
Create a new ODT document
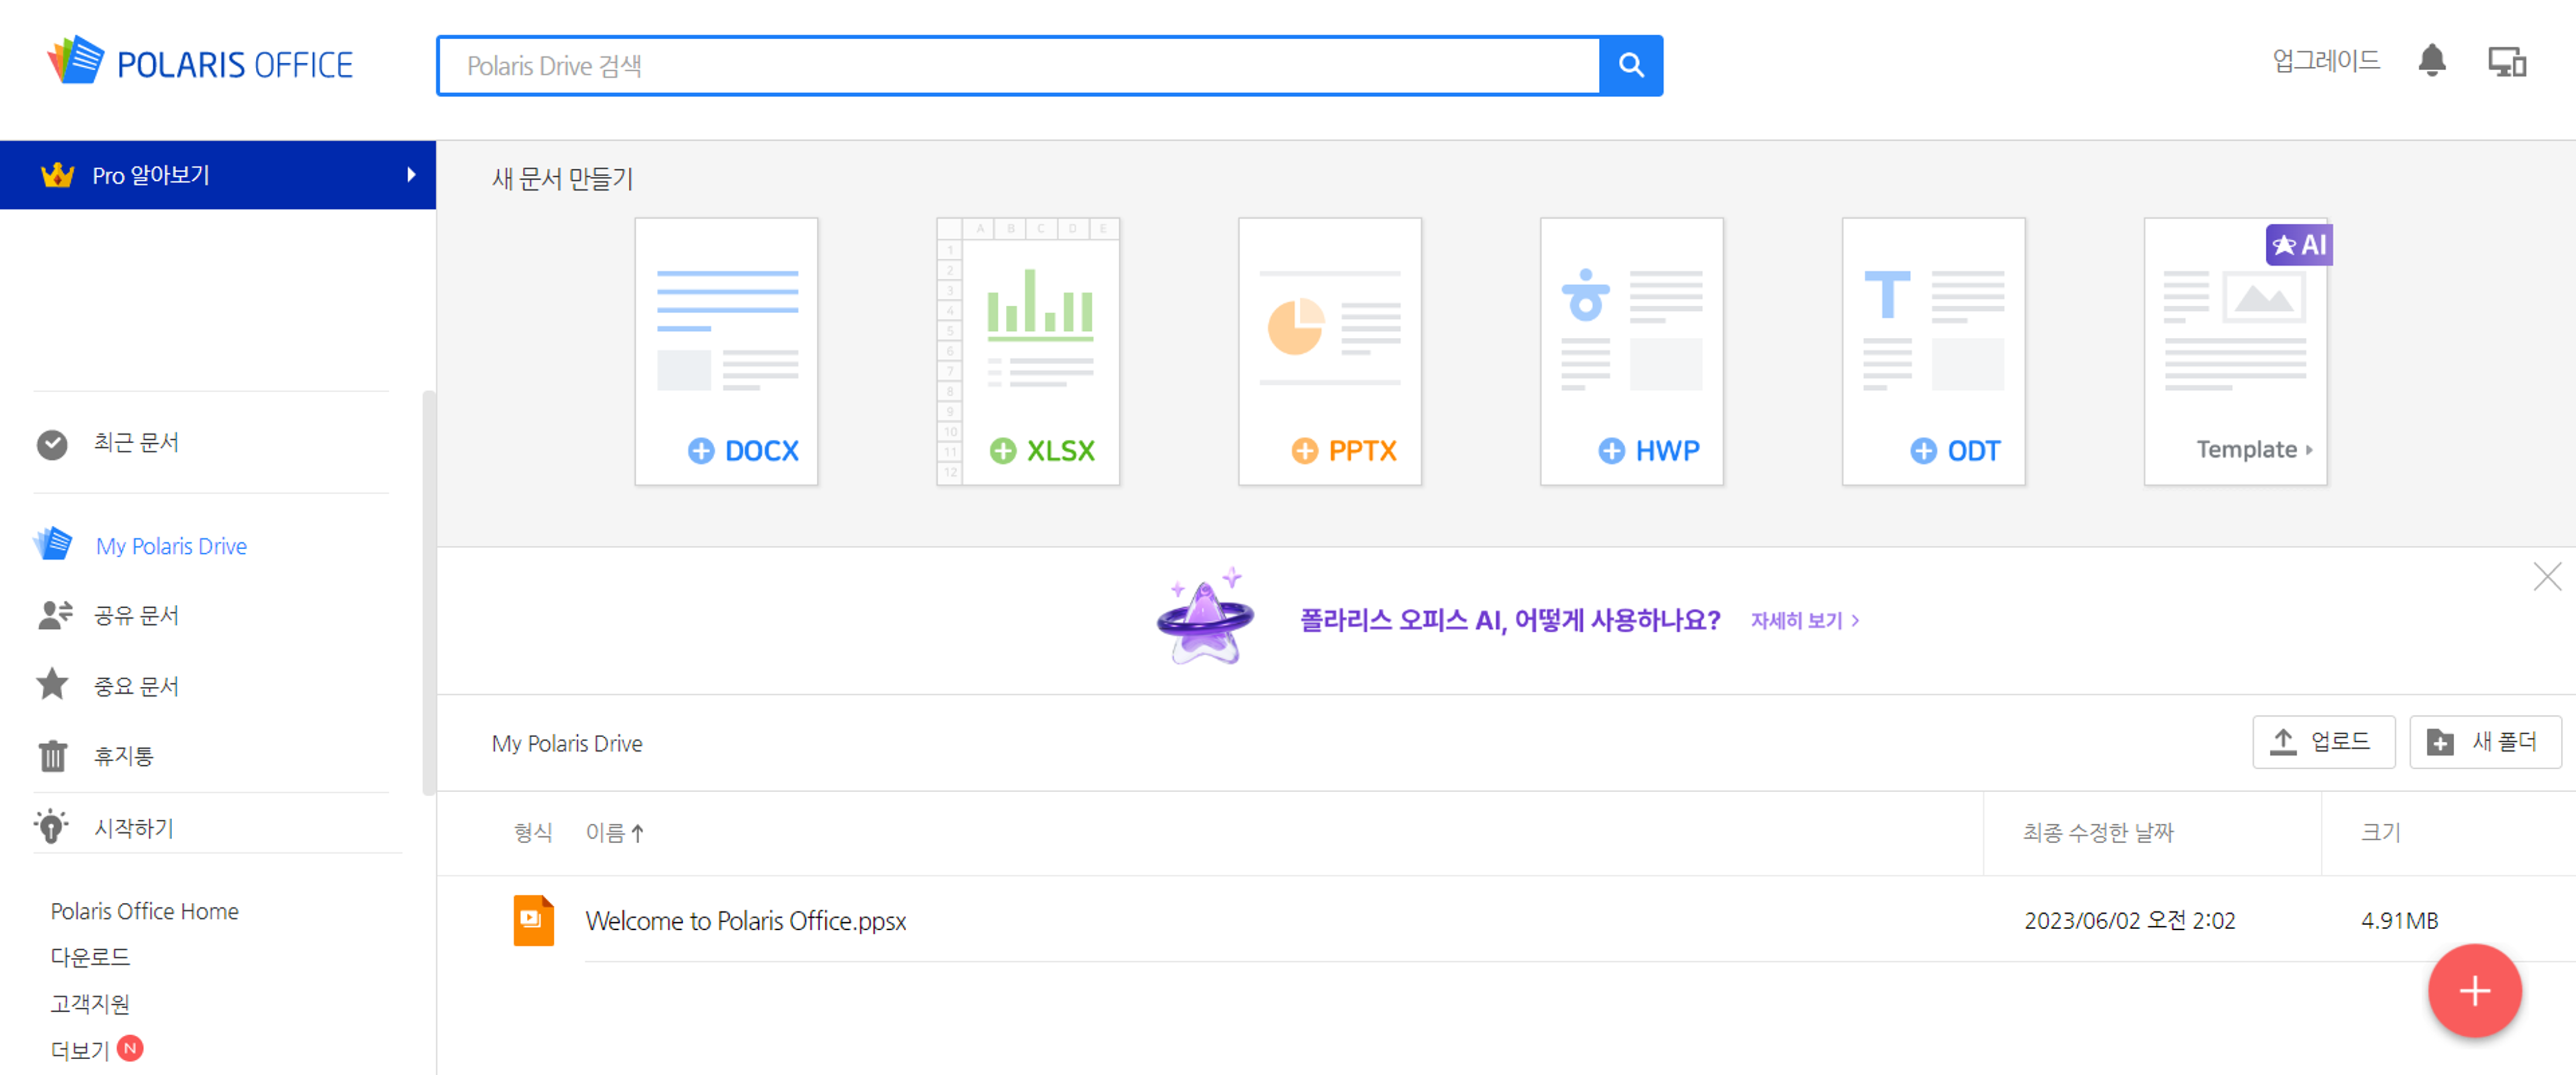tap(1933, 351)
